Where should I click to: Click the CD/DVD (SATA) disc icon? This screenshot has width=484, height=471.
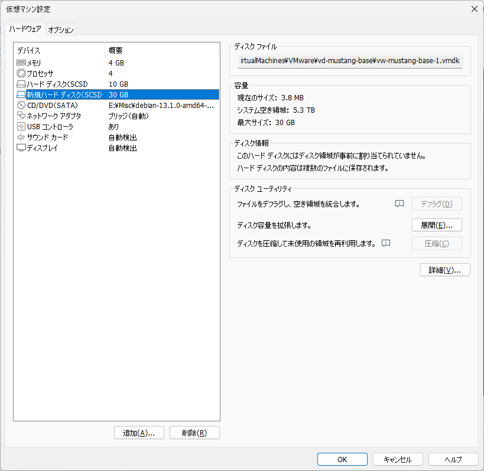(x=21, y=105)
